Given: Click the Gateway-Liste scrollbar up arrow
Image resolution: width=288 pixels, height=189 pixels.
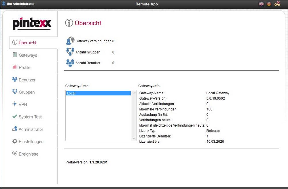Looking at the screenshot, I should (x=134, y=93).
